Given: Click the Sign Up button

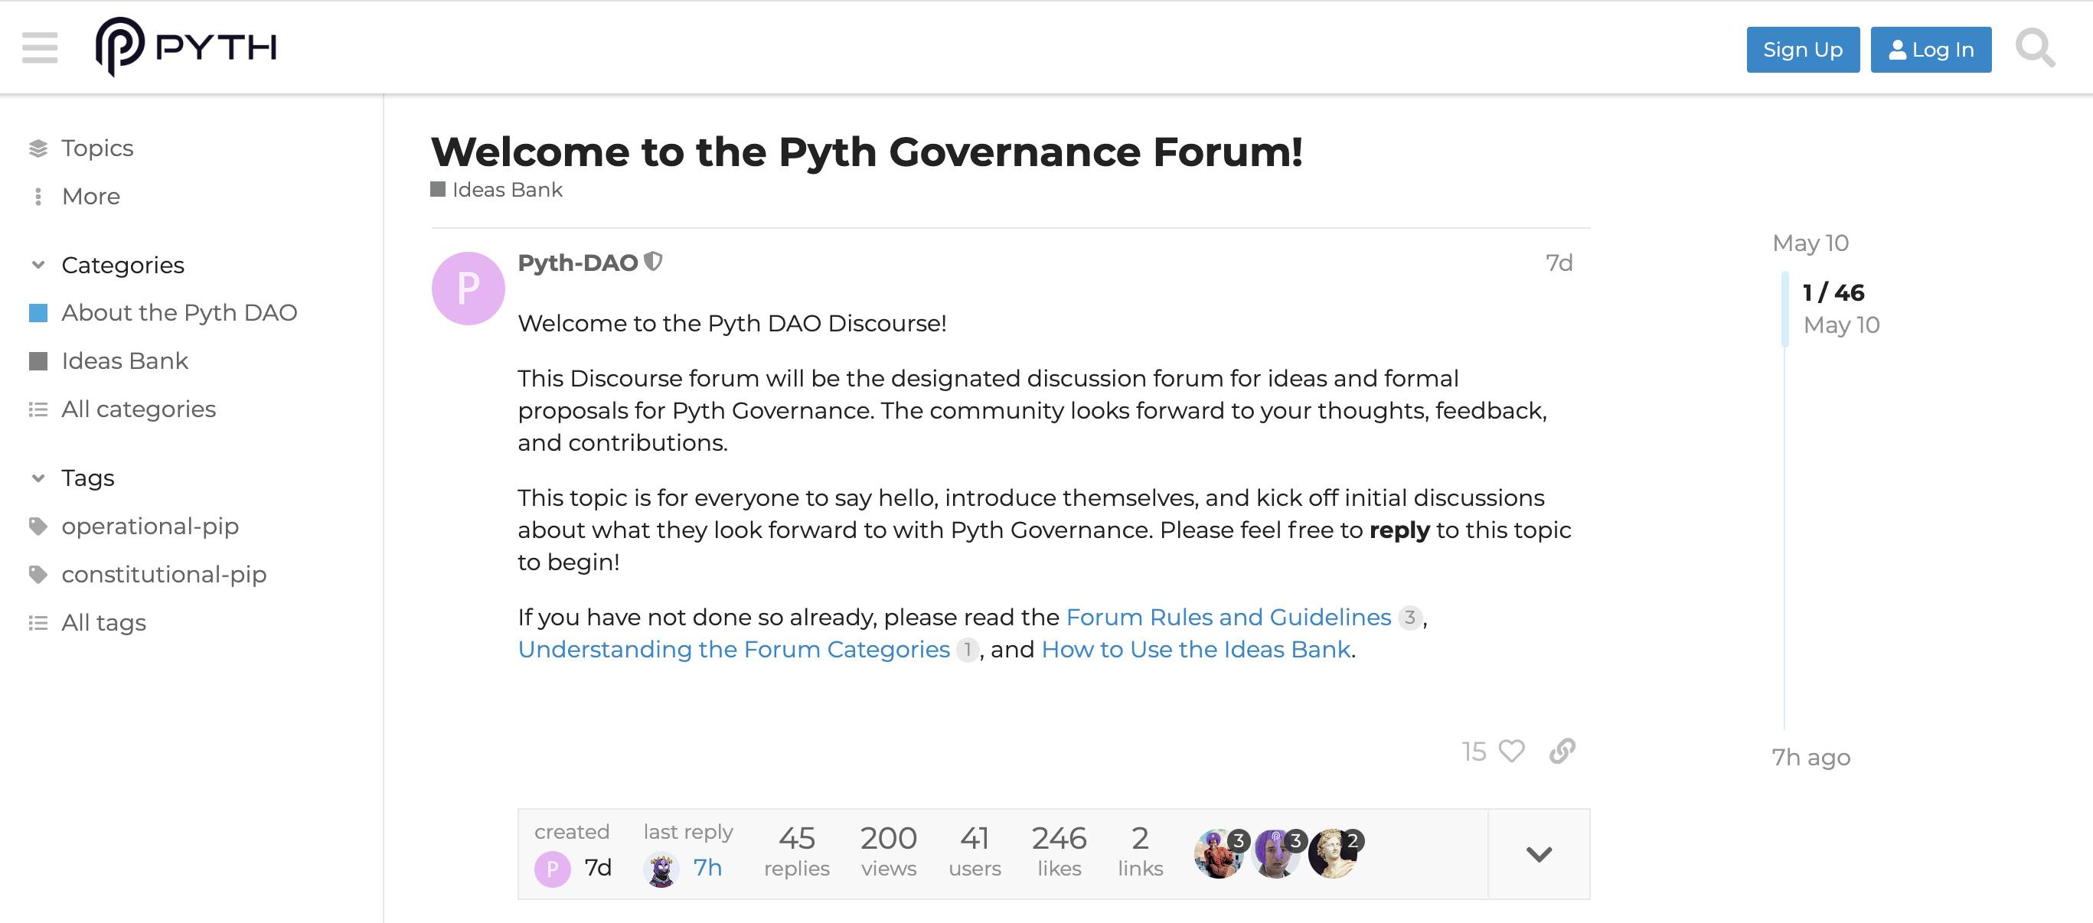Looking at the screenshot, I should pyautogui.click(x=1802, y=50).
